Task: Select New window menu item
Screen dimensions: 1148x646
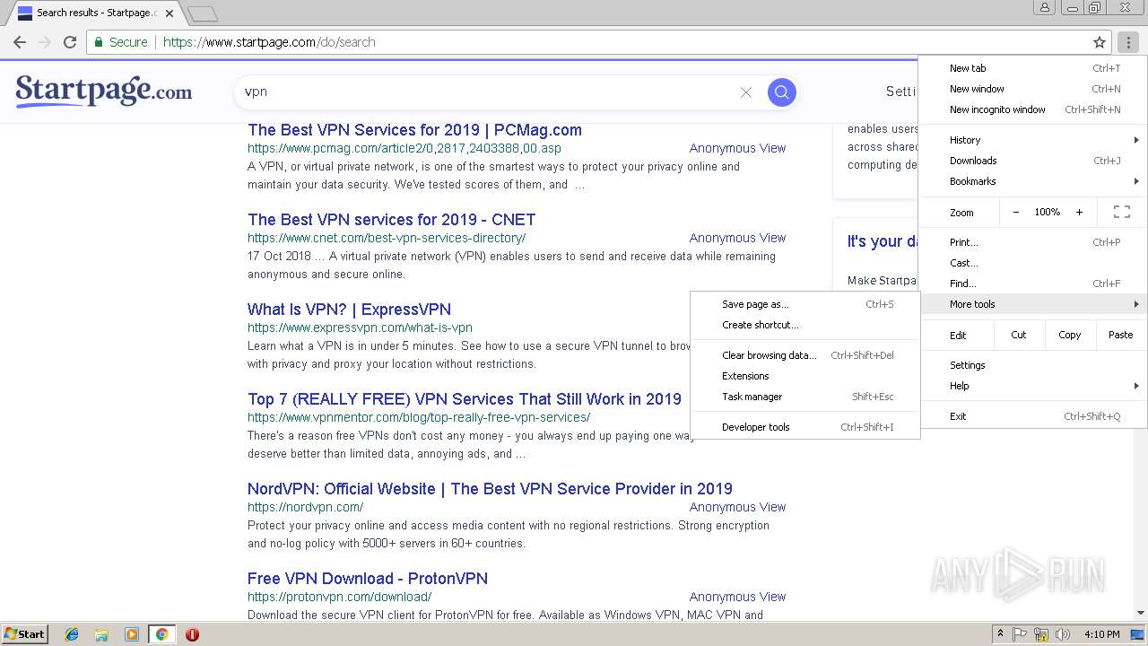Action: (1033, 89)
